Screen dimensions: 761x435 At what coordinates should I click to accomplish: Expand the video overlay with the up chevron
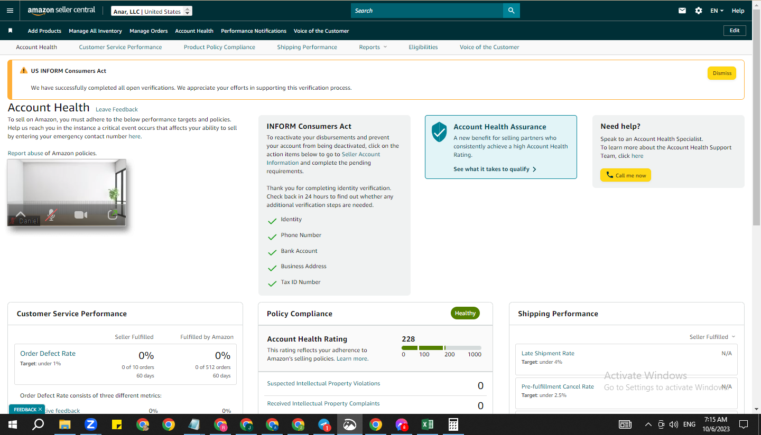click(21, 214)
